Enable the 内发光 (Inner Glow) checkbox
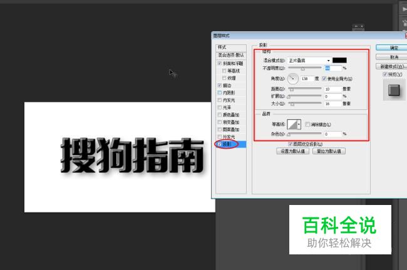The width and height of the screenshot is (407, 270). pos(220,100)
